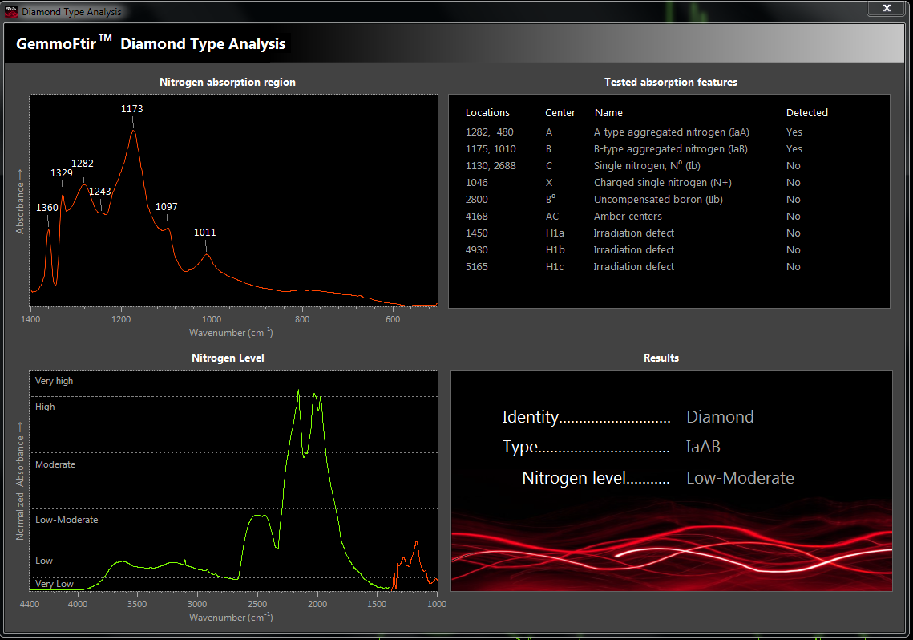Click the GemmoFtir Diamond Type Analysis banner title
Viewport: 913px width, 640px height.
151,43
